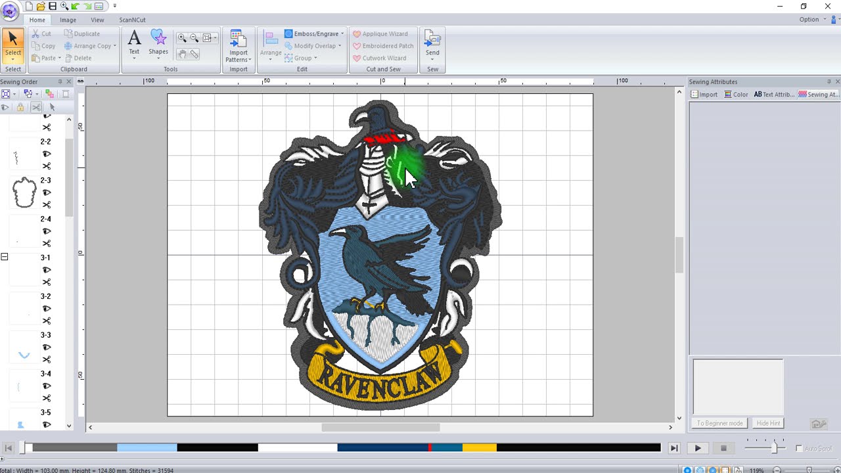Image resolution: width=841 pixels, height=473 pixels.
Task: Click the help icon in top right
Action: pyautogui.click(x=835, y=20)
